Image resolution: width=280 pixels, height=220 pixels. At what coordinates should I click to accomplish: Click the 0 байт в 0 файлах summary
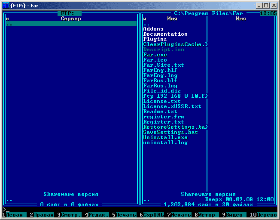69,205
